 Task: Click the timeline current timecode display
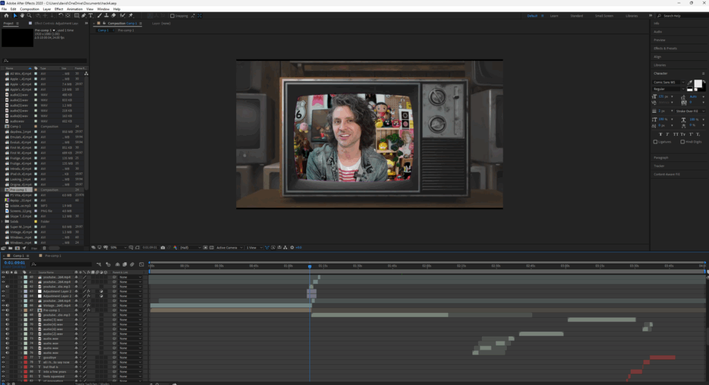point(15,262)
